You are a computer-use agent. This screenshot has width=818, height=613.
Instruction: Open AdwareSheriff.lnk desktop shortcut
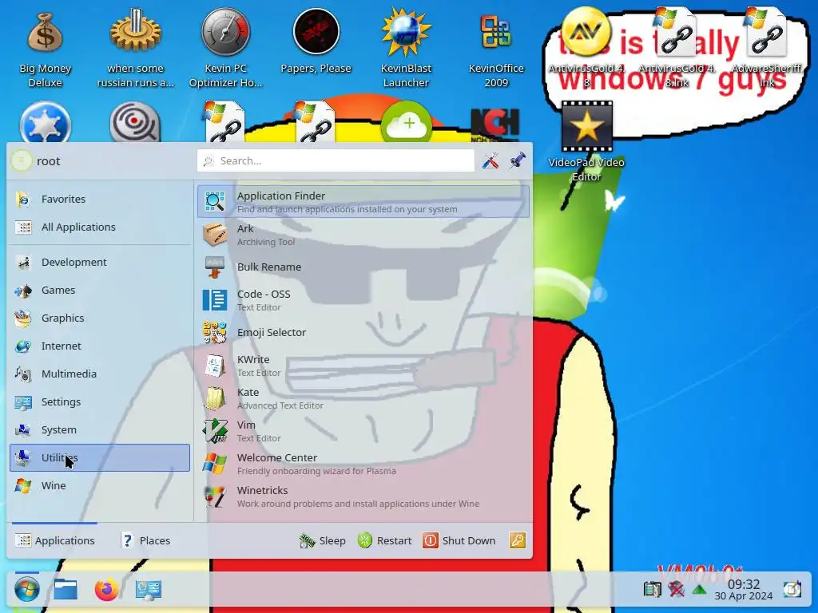click(767, 48)
